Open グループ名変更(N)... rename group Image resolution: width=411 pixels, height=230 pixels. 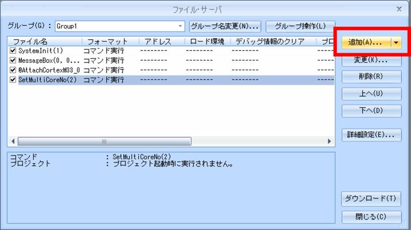tap(225, 26)
